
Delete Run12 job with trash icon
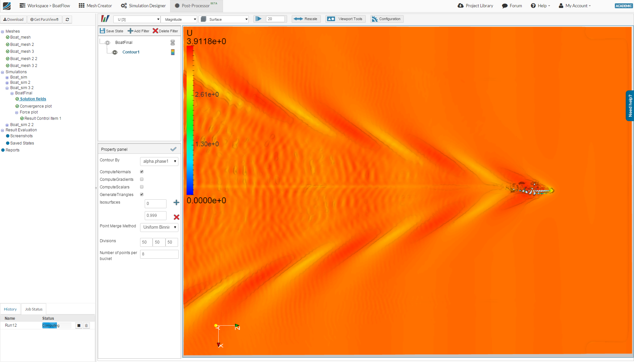point(86,325)
